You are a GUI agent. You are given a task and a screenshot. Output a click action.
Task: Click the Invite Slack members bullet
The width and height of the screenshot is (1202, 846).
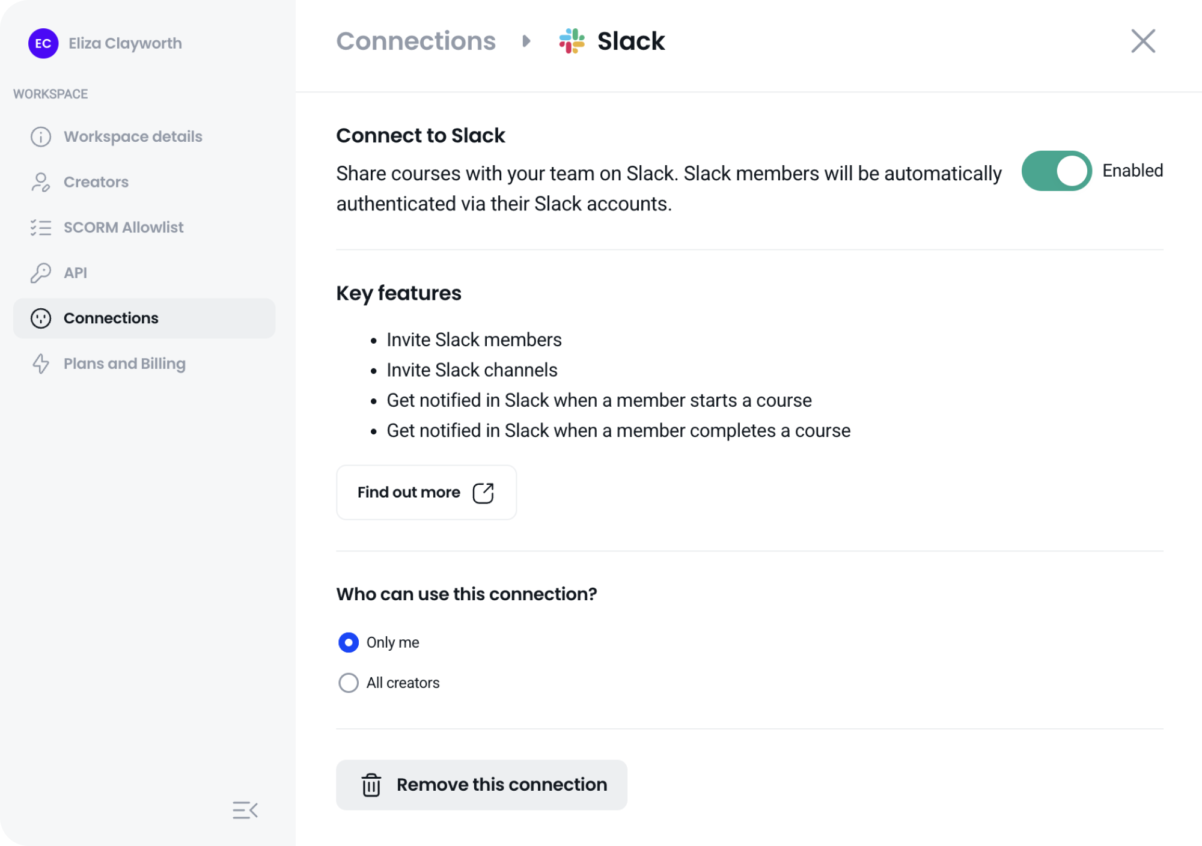pyautogui.click(x=474, y=340)
